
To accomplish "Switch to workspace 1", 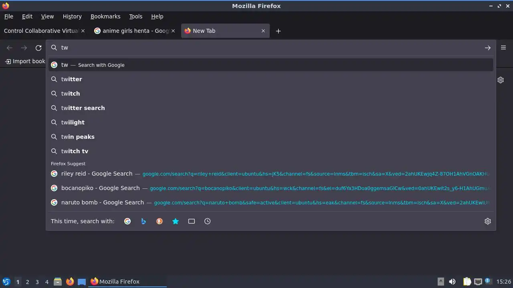I will 18,282.
